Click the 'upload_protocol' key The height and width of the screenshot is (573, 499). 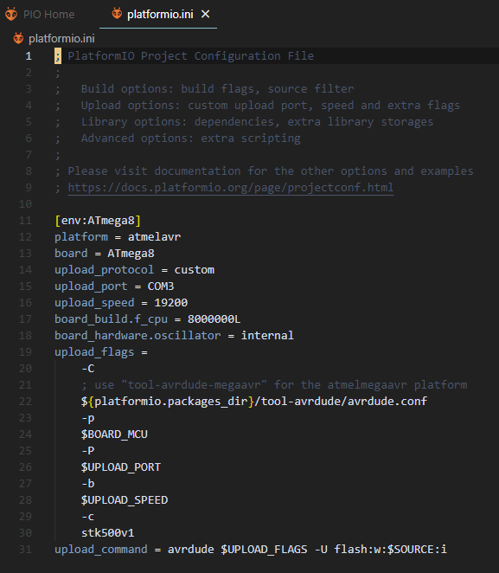point(105,270)
